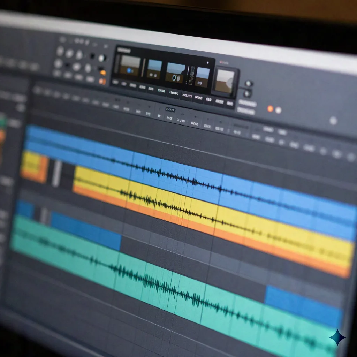This screenshot has height=357, width=357.
Task: Toggle the white round indicator beside the orange one
Action: (279, 110)
